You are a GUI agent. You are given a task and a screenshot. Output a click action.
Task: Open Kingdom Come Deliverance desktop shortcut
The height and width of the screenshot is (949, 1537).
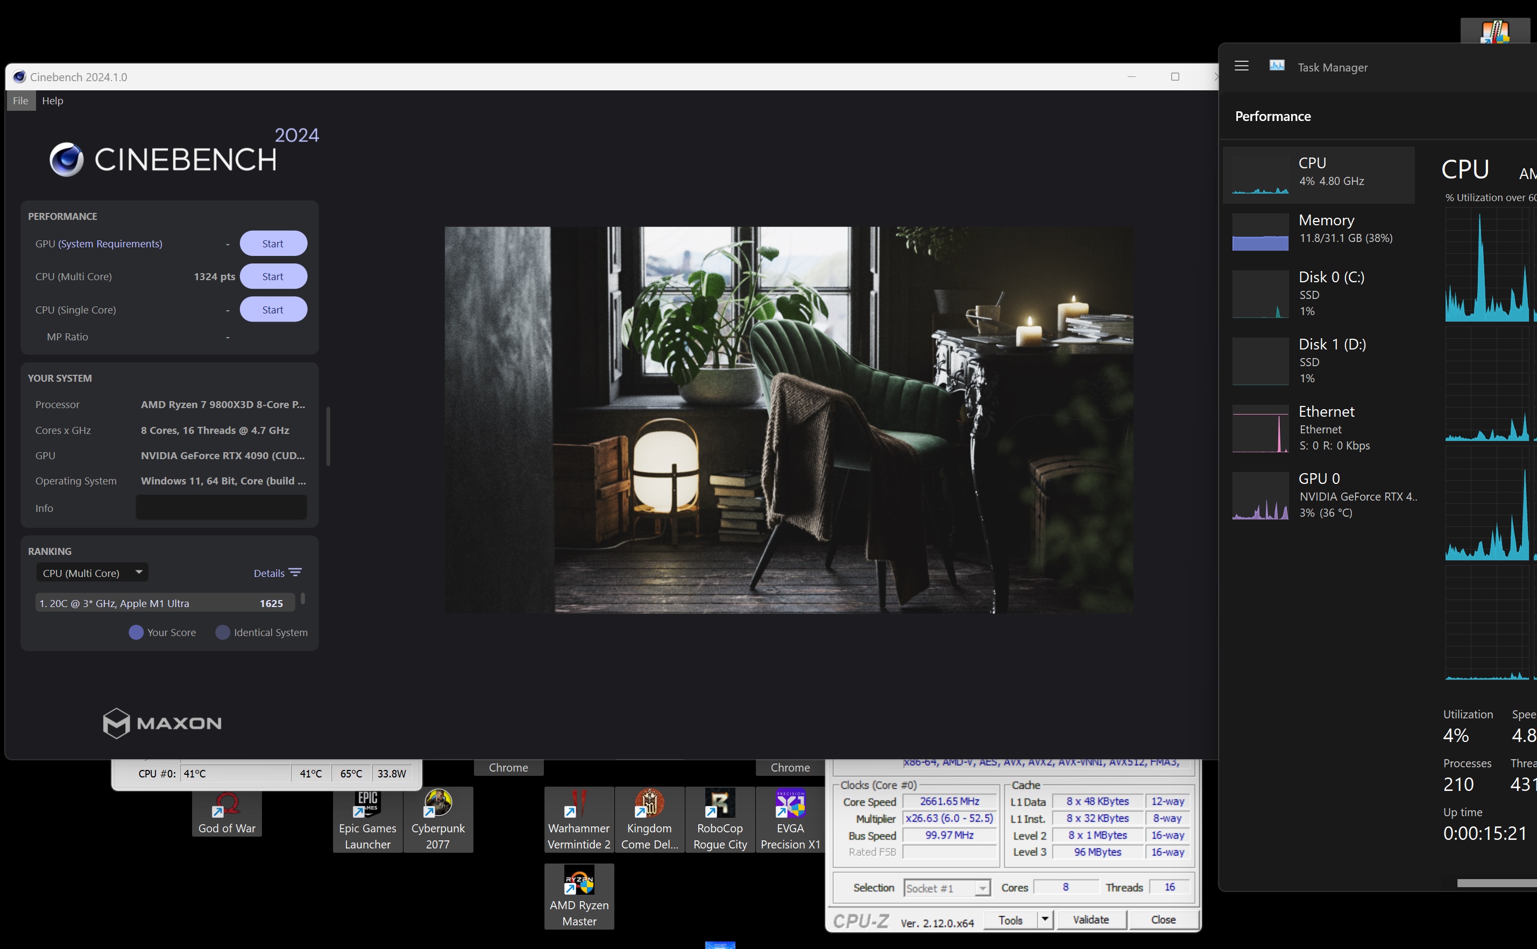click(x=649, y=821)
